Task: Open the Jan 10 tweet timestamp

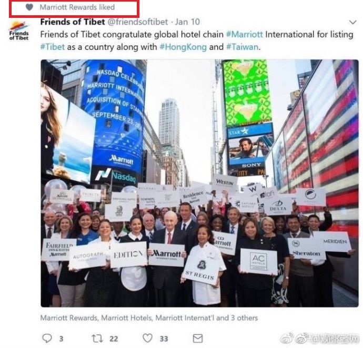Action: [x=187, y=22]
